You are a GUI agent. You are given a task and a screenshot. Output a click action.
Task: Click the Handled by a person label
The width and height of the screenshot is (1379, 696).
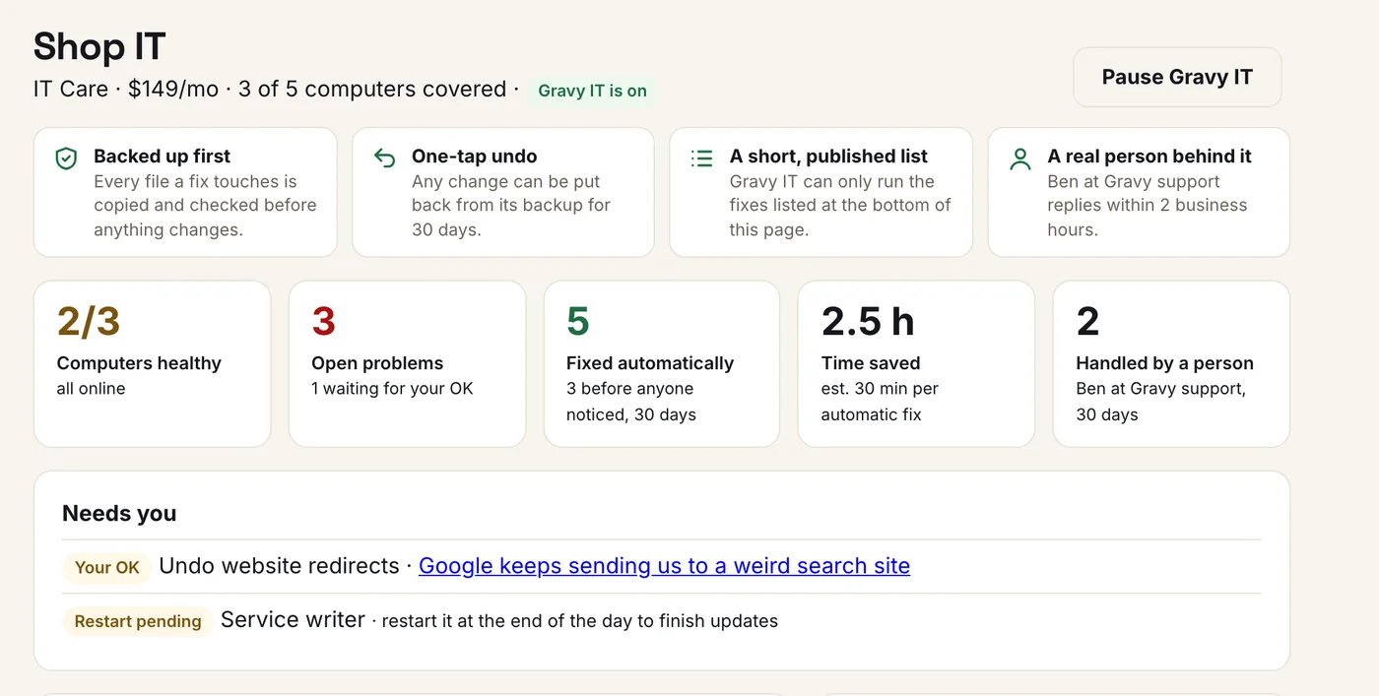1164,363
